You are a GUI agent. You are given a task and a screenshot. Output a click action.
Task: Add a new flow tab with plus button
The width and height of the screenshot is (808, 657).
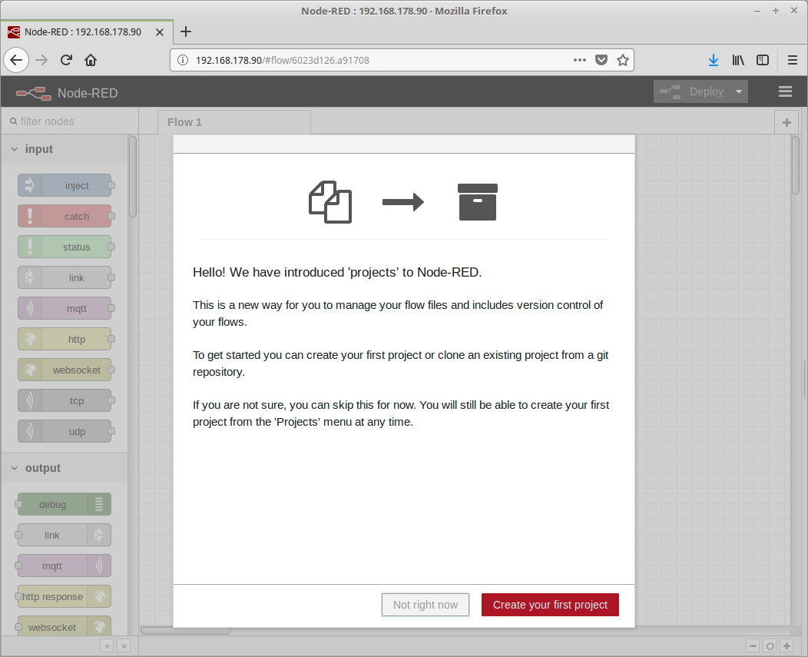point(786,122)
